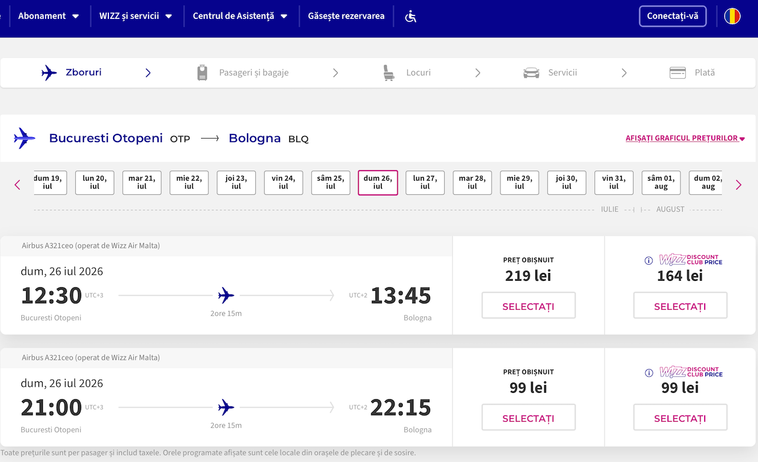Go to previous dates with left arrow
This screenshot has width=758, height=462.
pyautogui.click(x=17, y=185)
